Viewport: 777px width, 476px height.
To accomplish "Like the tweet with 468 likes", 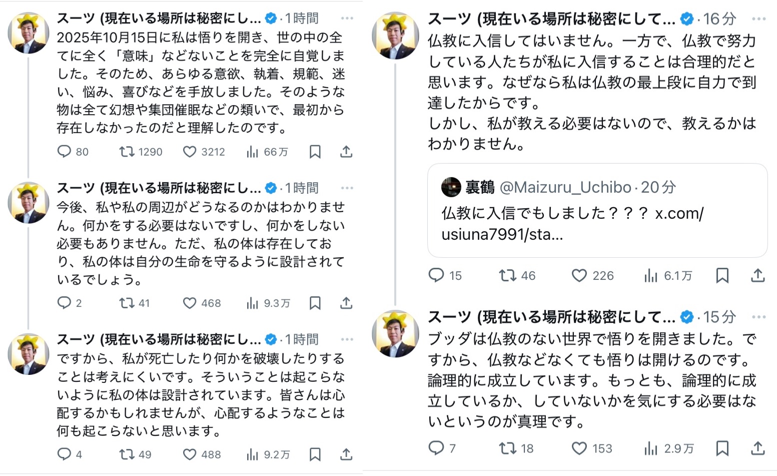I will pyautogui.click(x=190, y=303).
